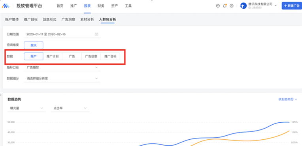The height and width of the screenshot is (146, 302).
Task: Click the help question mark icon
Action: (232, 6)
